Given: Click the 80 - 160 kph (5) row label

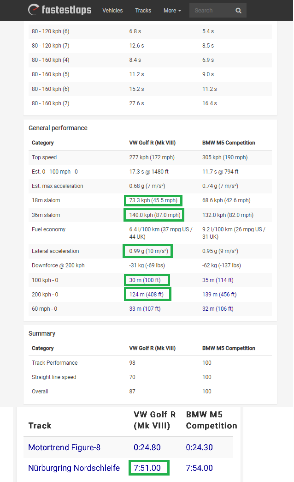Looking at the screenshot, I should click(x=51, y=74).
